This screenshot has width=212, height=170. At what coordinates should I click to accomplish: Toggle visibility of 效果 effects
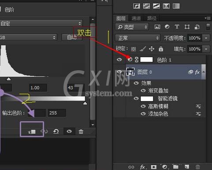(x=136, y=83)
